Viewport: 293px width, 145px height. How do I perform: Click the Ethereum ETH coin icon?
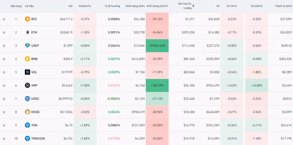click(27, 32)
